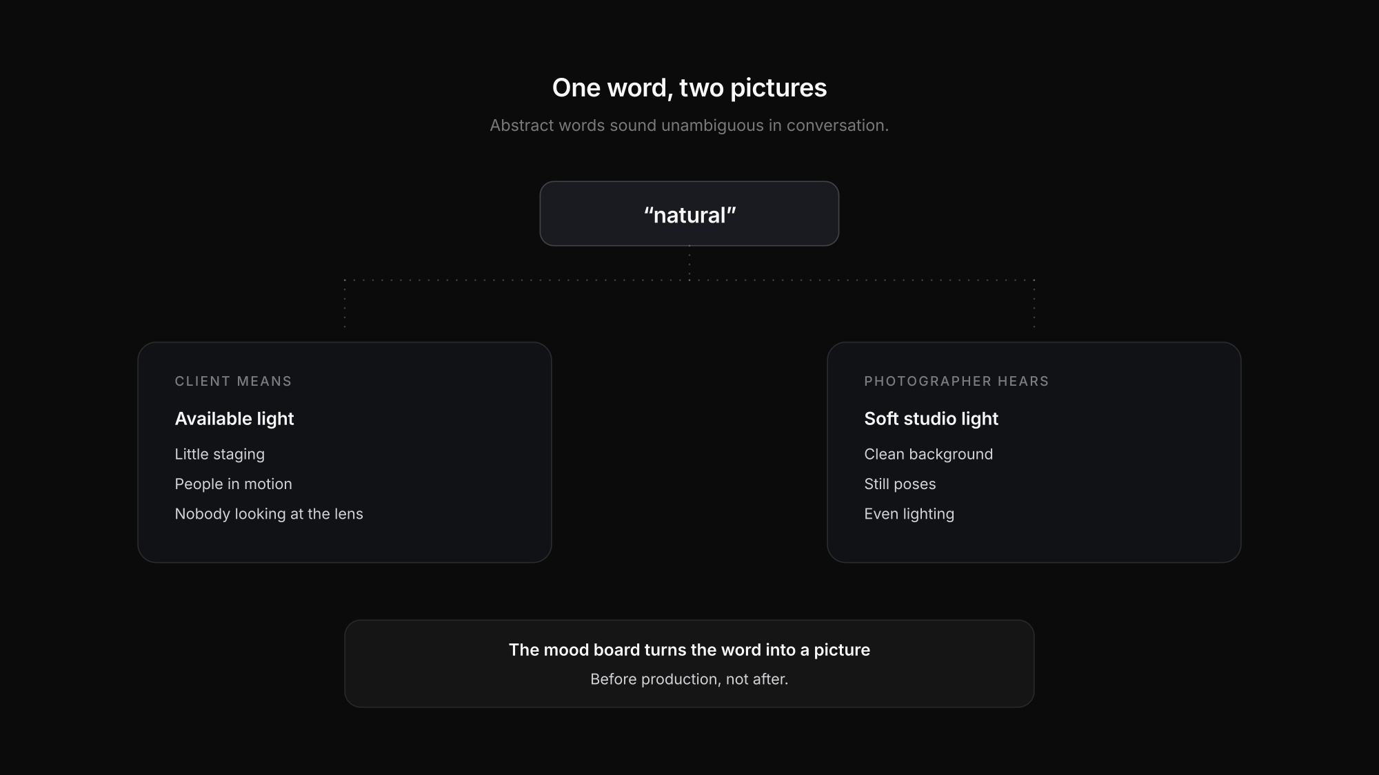This screenshot has width=1379, height=775.
Task: Click the dotted connector below "natural"
Action: point(689,262)
